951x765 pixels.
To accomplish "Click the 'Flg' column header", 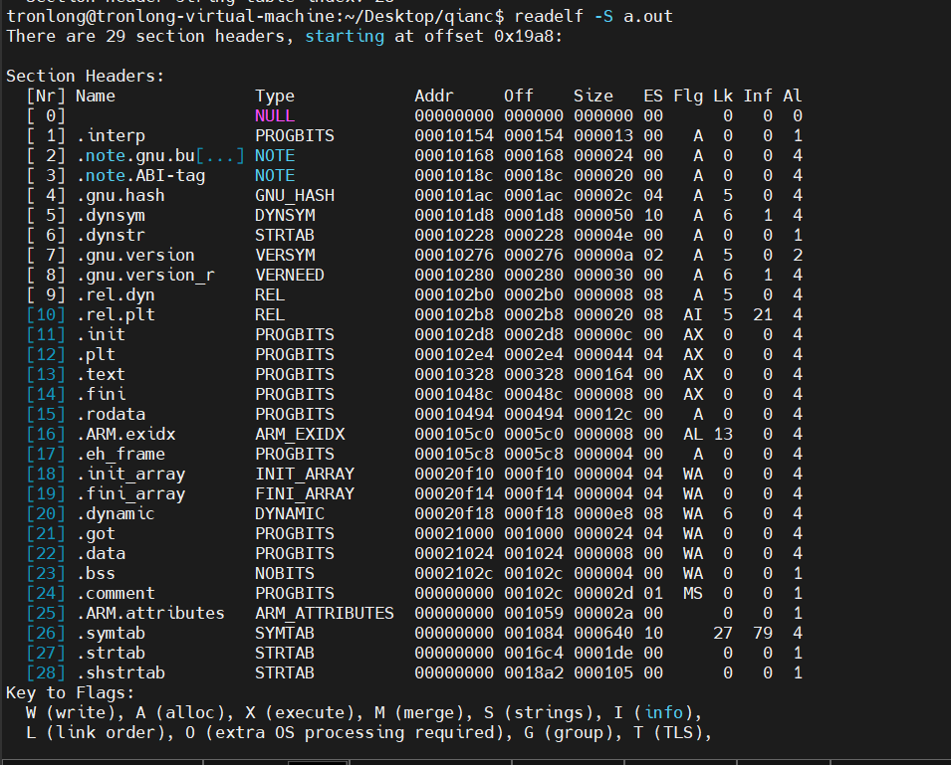I will click(688, 96).
